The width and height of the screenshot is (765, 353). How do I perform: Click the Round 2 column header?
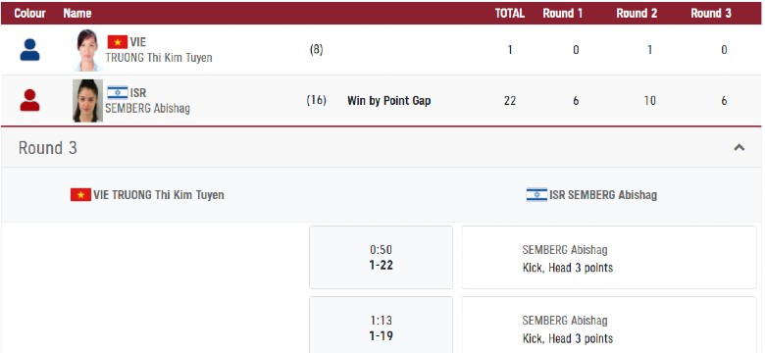tap(637, 13)
